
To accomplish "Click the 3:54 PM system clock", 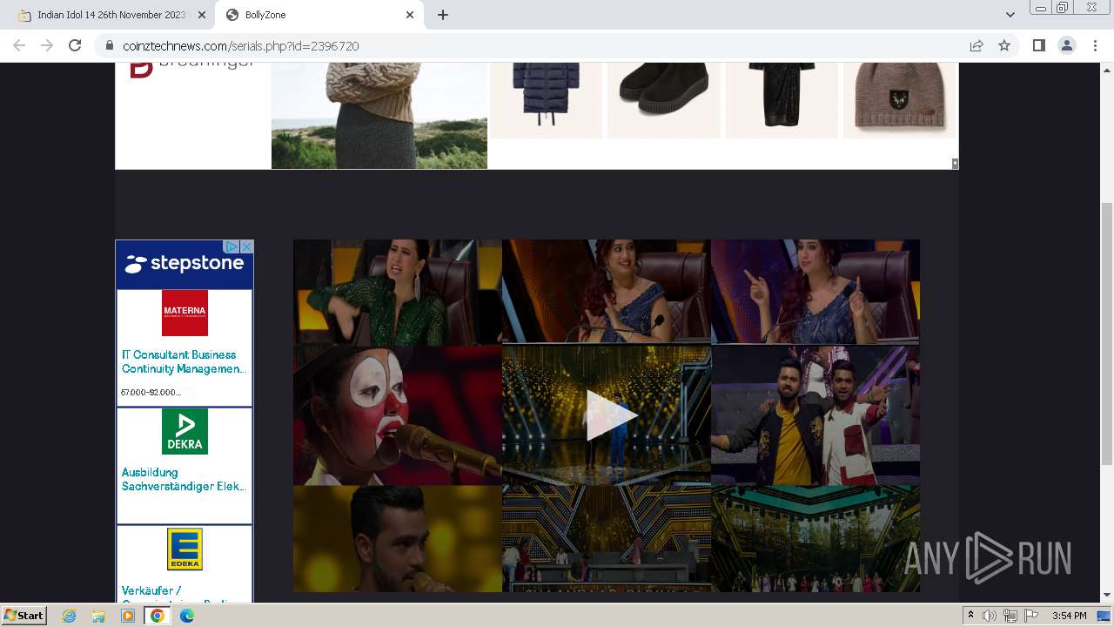I will pos(1069,616).
